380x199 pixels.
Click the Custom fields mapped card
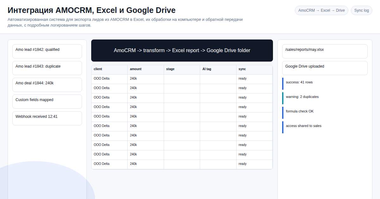tap(47, 101)
